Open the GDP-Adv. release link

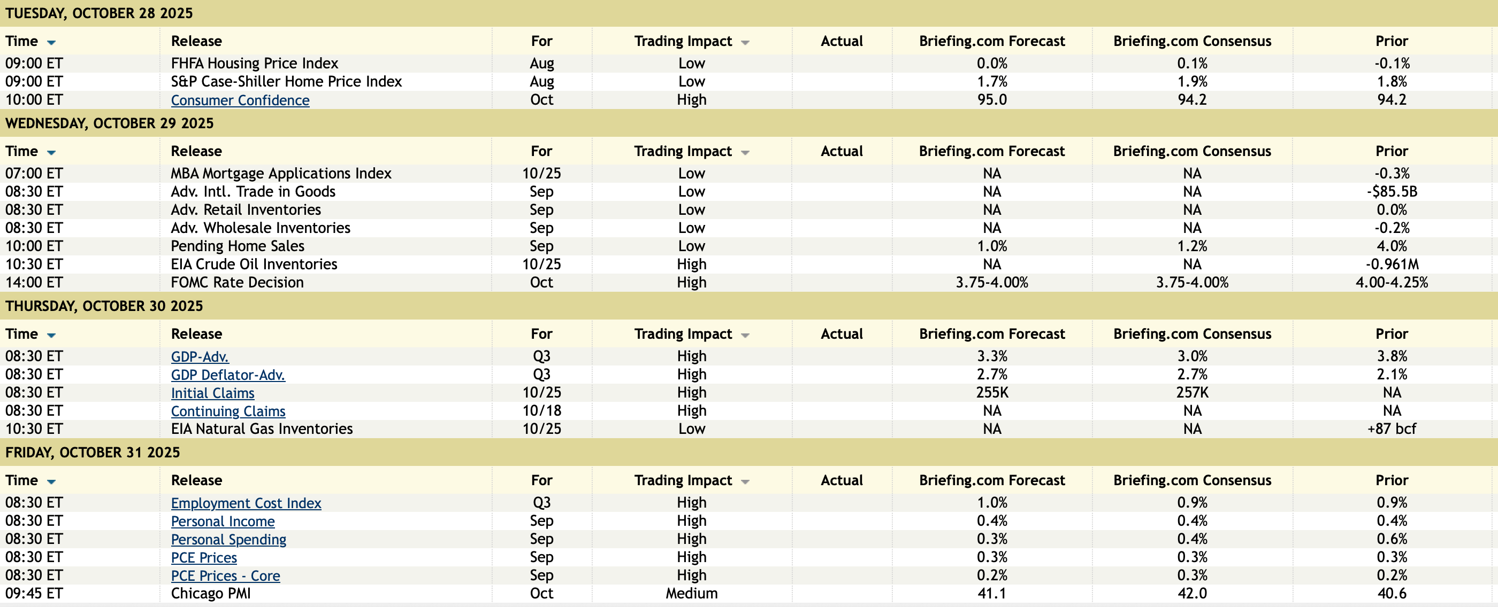pyautogui.click(x=200, y=356)
